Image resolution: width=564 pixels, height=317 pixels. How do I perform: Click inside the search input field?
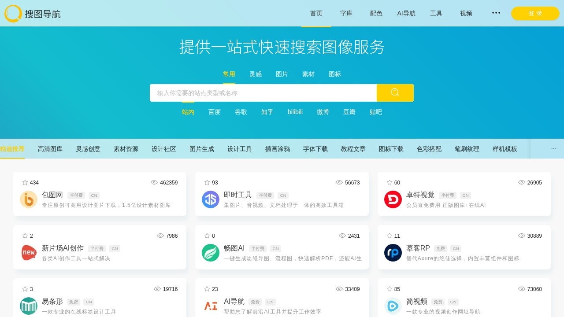[x=263, y=92]
